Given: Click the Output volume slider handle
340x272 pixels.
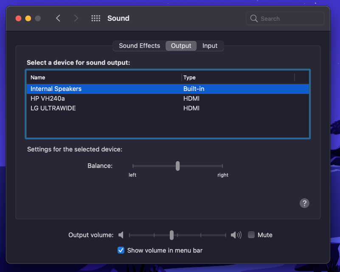Looking at the screenshot, I should point(171,235).
